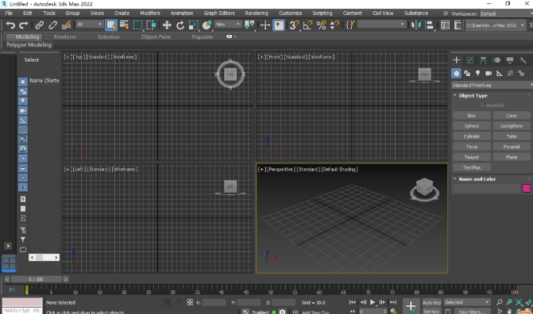Viewport: 533px width, 314px height.
Task: Activate the Select Object tool
Action: point(111,25)
